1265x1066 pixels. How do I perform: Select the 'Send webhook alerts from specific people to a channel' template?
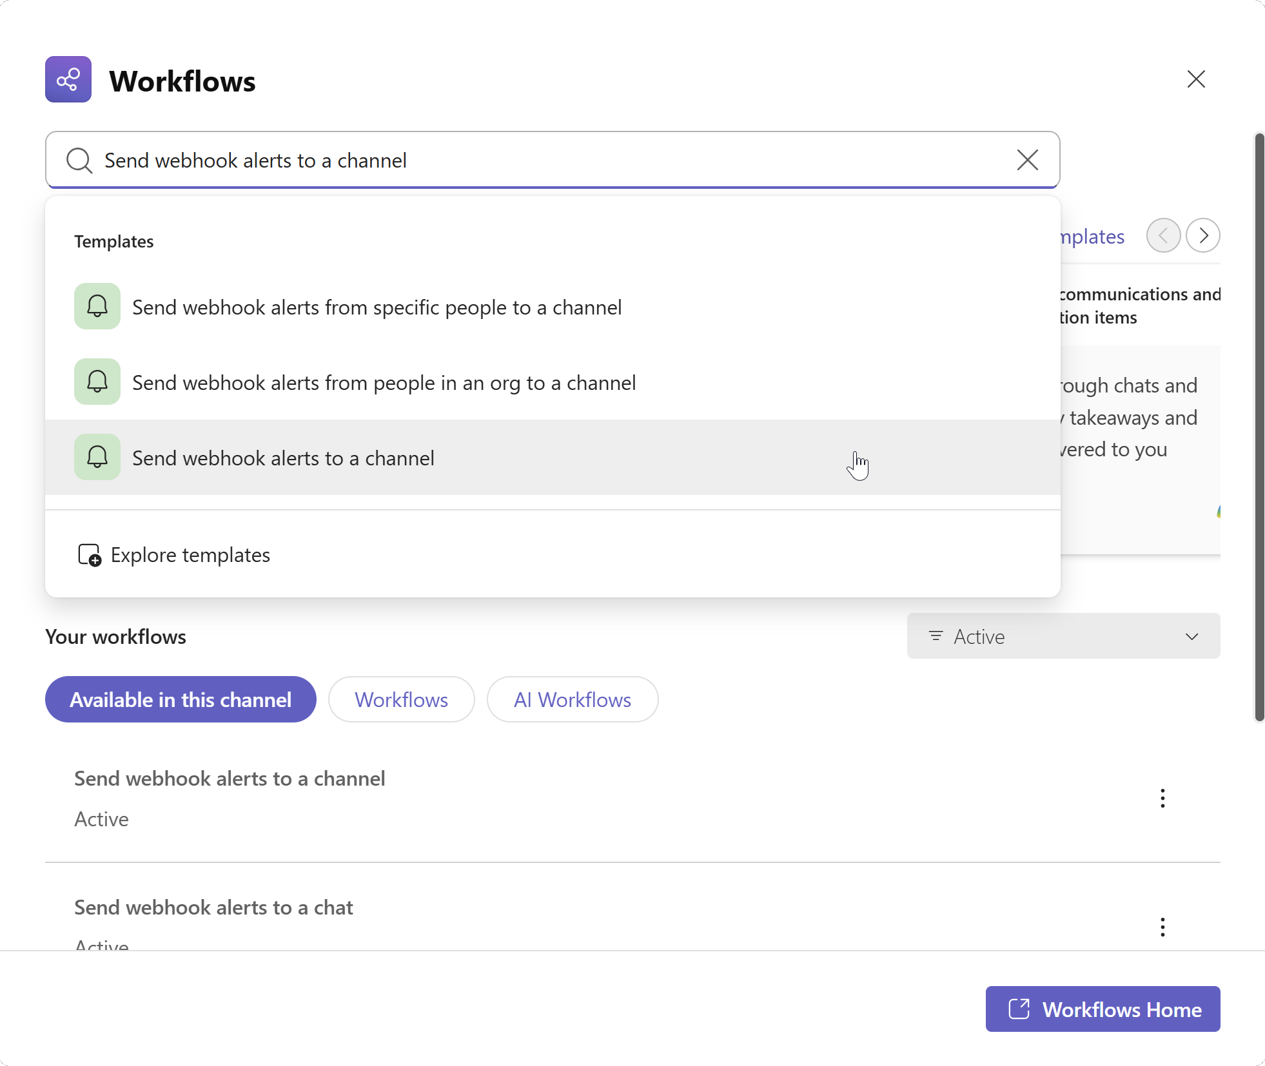[x=377, y=307]
